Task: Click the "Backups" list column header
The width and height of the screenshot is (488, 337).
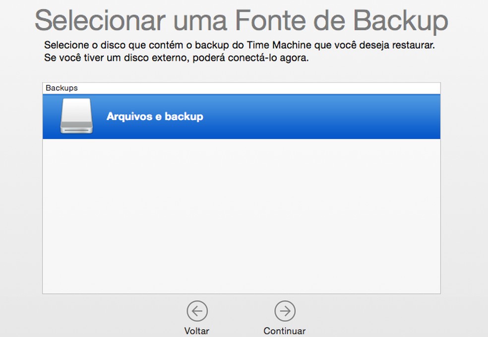Action: pos(61,88)
